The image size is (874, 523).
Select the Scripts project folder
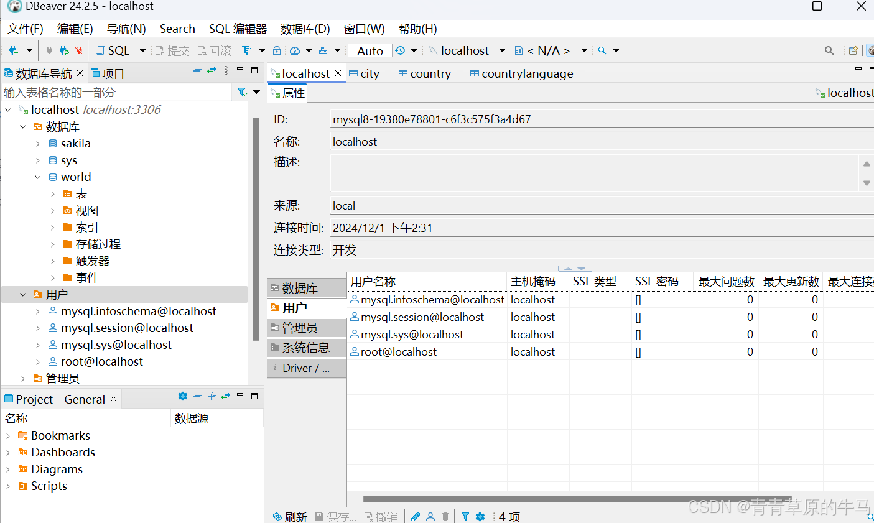(x=43, y=486)
